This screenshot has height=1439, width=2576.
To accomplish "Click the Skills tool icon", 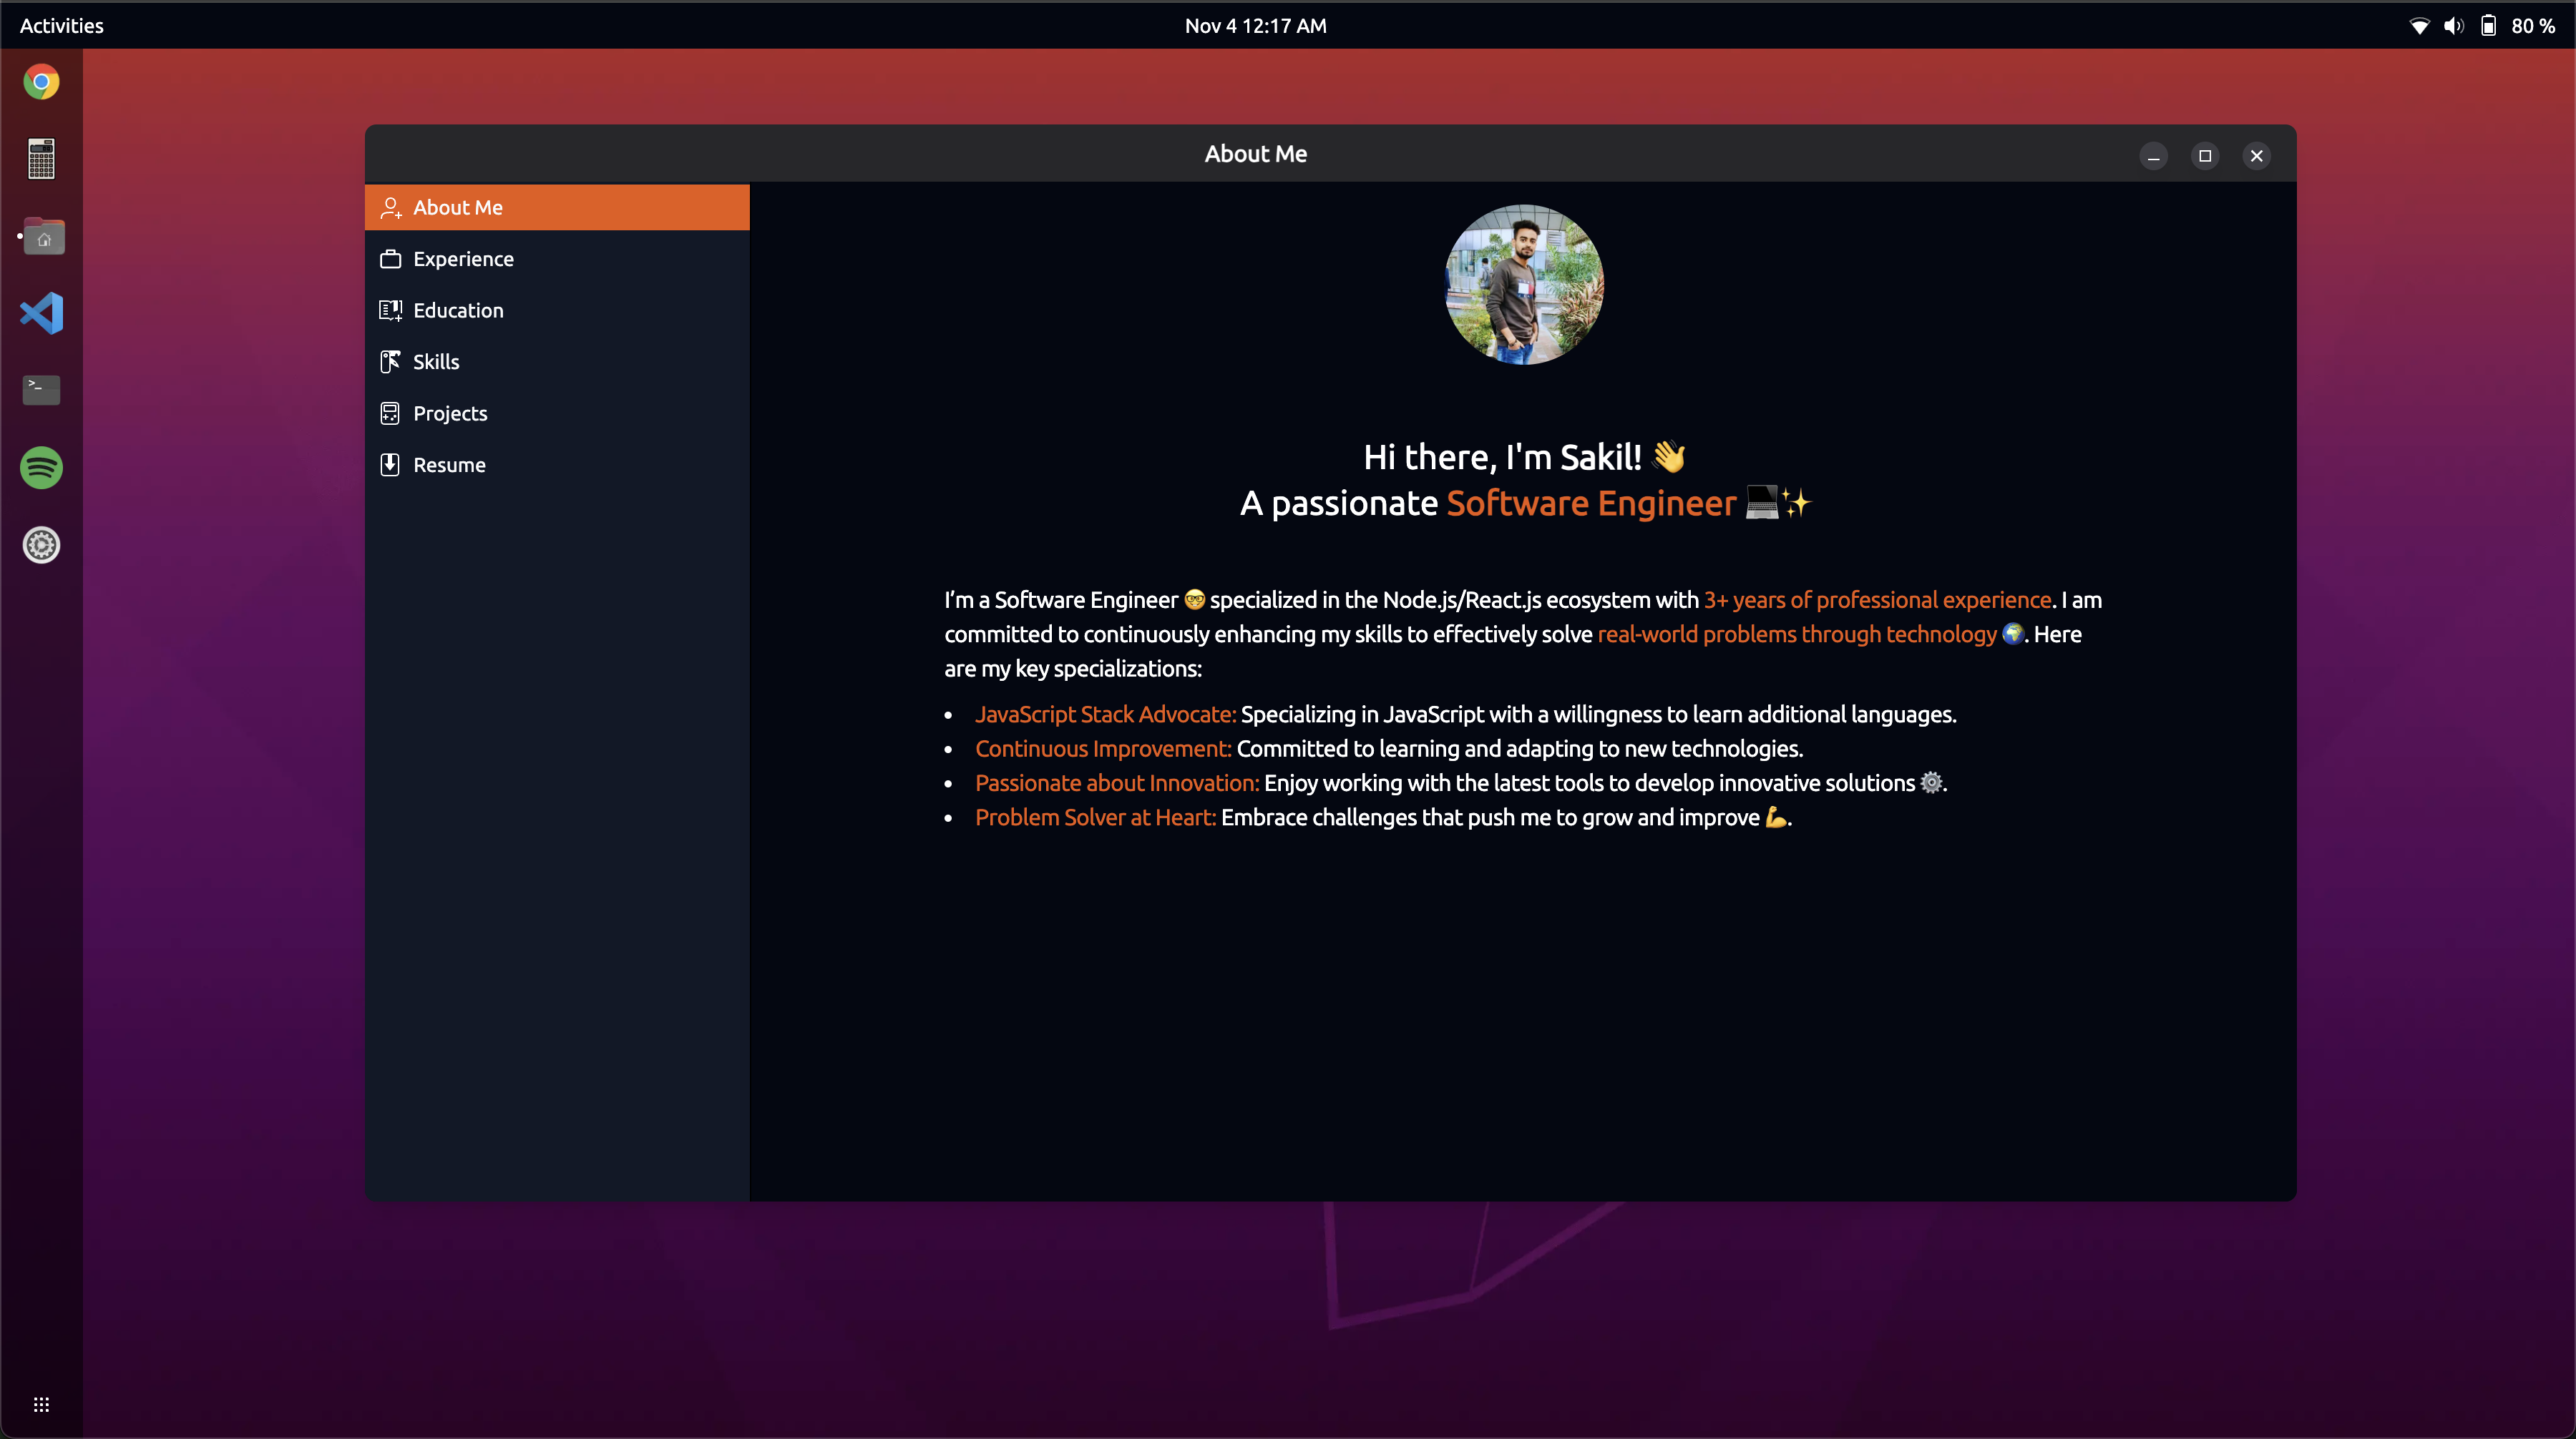I will point(391,362).
